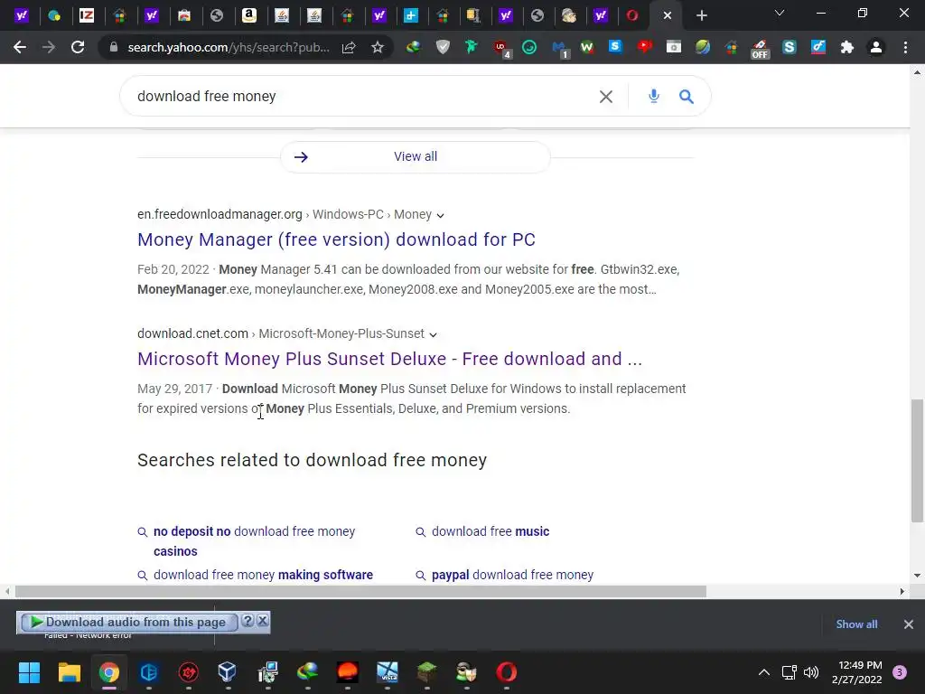
Task: Click the address bar URL
Action: (229, 47)
